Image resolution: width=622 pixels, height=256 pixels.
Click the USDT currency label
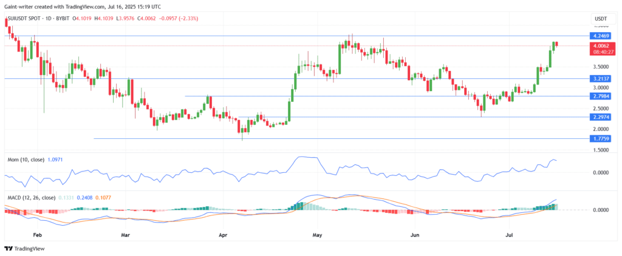pyautogui.click(x=600, y=19)
